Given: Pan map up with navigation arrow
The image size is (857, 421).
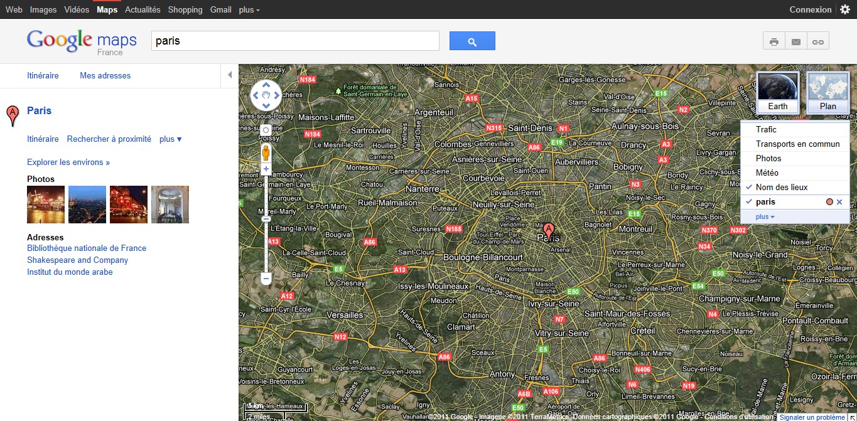Looking at the screenshot, I should click(x=266, y=85).
